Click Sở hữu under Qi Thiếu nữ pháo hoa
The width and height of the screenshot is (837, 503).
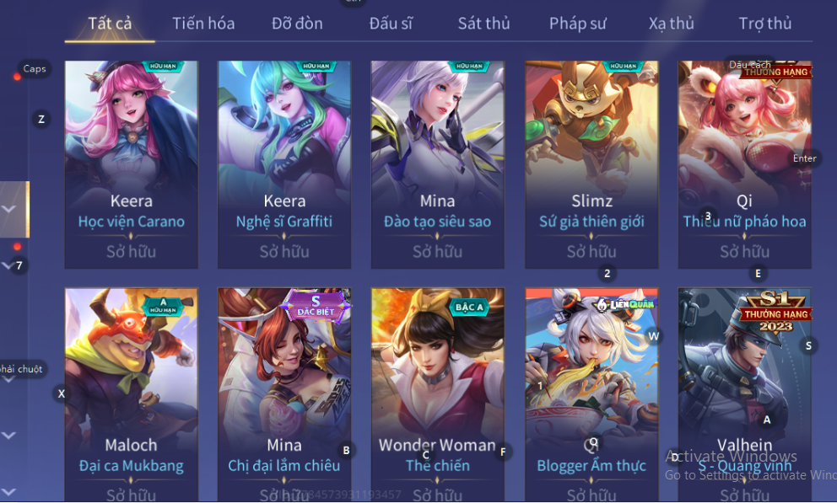[x=744, y=251]
